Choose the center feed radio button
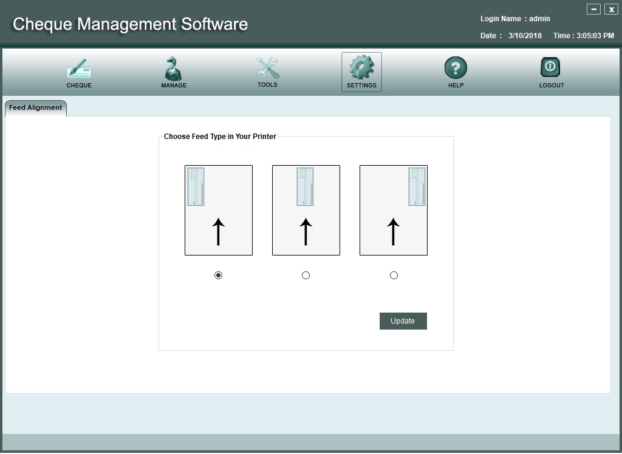The width and height of the screenshot is (622, 454). coord(306,276)
